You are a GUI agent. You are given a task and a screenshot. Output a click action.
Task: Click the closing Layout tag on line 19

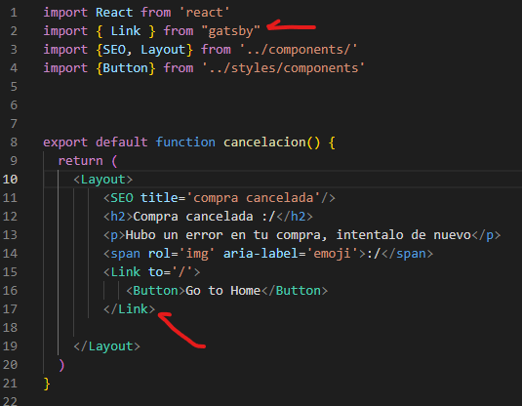click(x=107, y=346)
